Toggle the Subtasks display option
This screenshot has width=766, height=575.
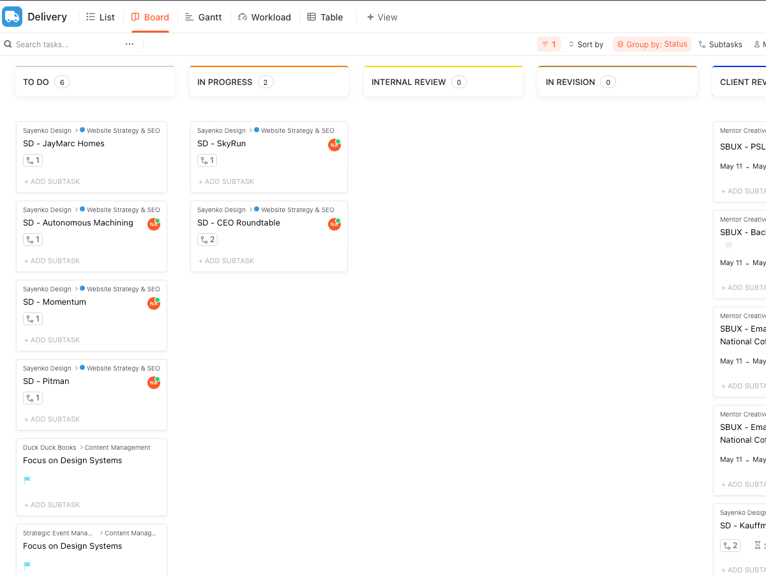coord(721,44)
